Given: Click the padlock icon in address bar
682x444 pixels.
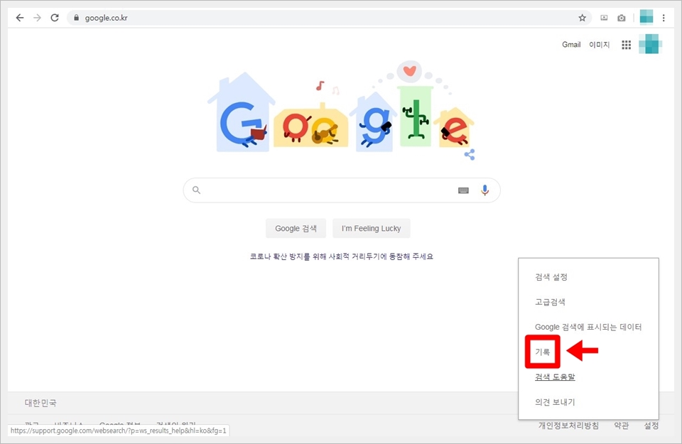Looking at the screenshot, I should [77, 18].
